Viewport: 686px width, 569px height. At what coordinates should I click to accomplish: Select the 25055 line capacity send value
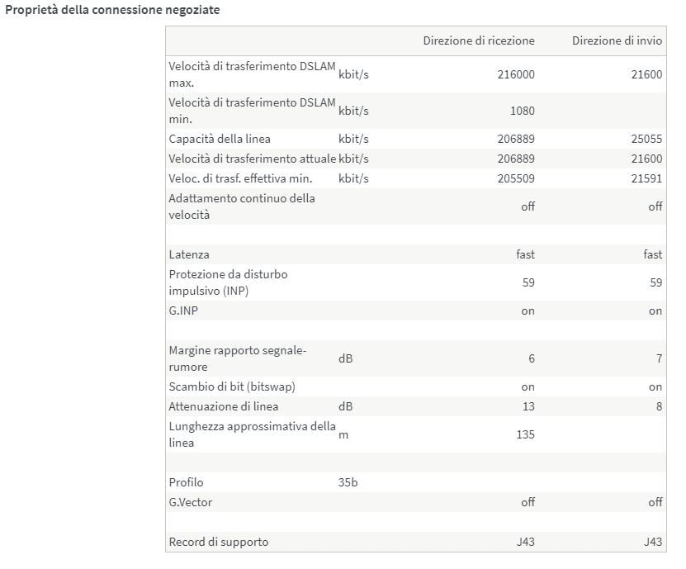tap(646, 139)
